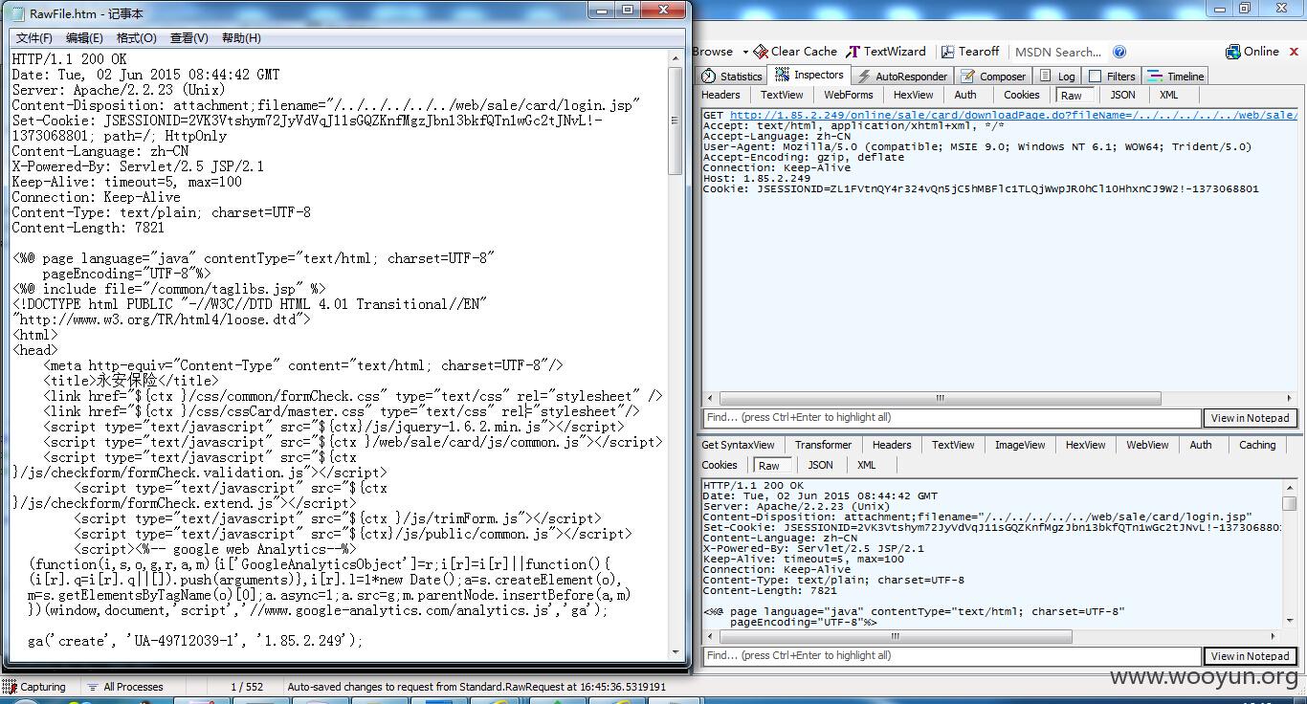The width and height of the screenshot is (1307, 704).
Task: Open Notepad's 编辑(E) menu
Action: click(x=84, y=38)
